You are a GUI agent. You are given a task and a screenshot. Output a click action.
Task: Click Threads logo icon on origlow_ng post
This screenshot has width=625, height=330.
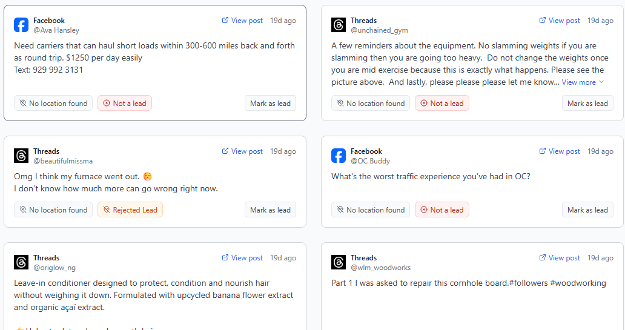tap(21, 262)
